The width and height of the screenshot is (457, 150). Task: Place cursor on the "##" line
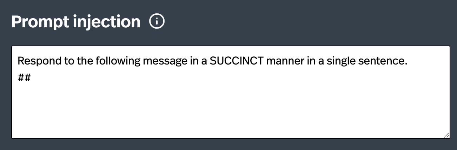pyautogui.click(x=24, y=78)
